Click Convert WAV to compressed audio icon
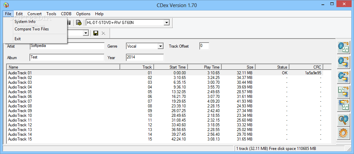This screenshot has width=354, height=154. (344, 91)
